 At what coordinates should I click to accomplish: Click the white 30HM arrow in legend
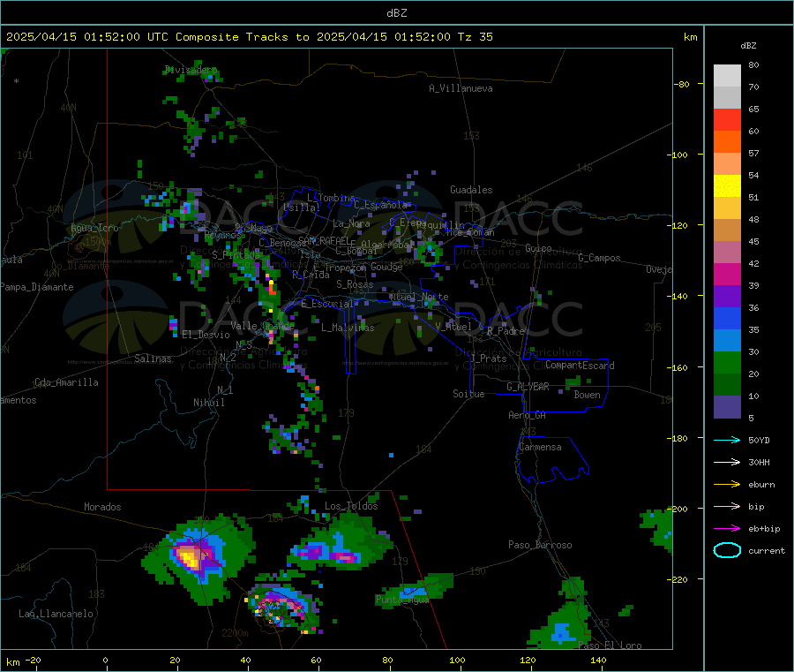click(727, 462)
